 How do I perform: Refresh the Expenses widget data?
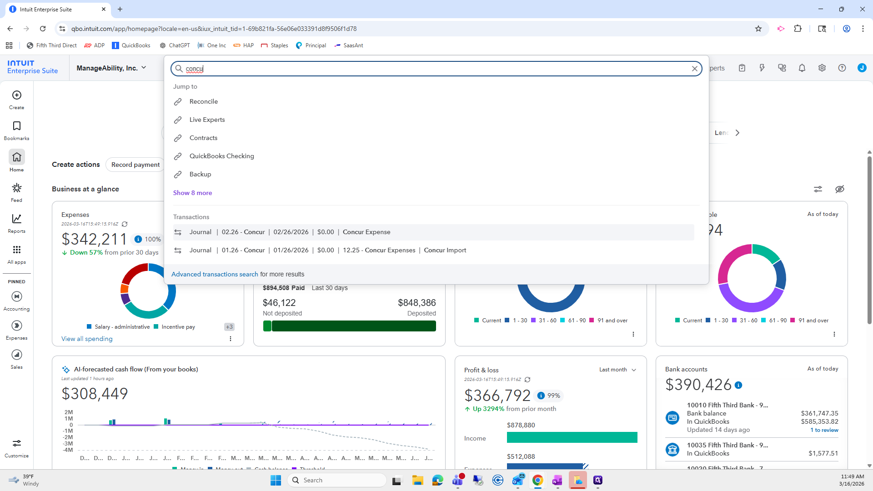pos(125,224)
